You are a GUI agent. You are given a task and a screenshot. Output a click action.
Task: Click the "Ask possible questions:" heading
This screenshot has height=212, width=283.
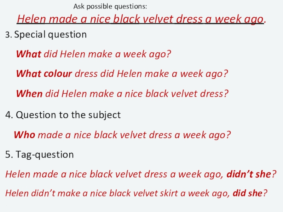pos(111,7)
